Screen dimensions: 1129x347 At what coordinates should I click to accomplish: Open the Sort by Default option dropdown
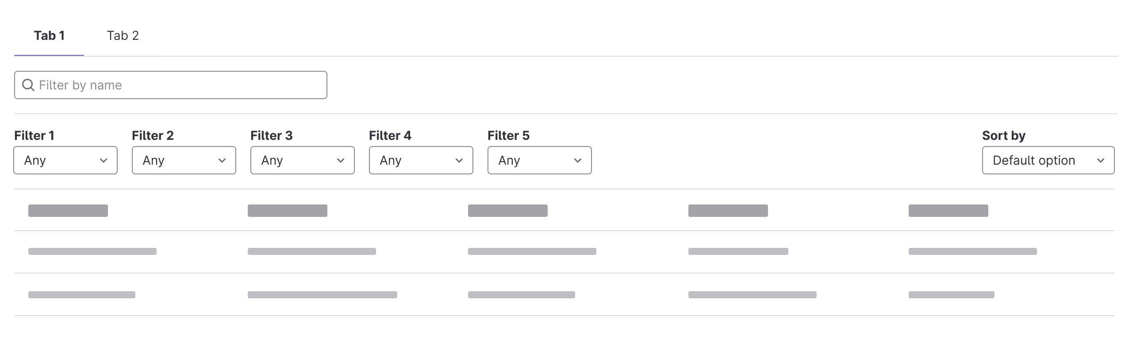coord(1048,160)
